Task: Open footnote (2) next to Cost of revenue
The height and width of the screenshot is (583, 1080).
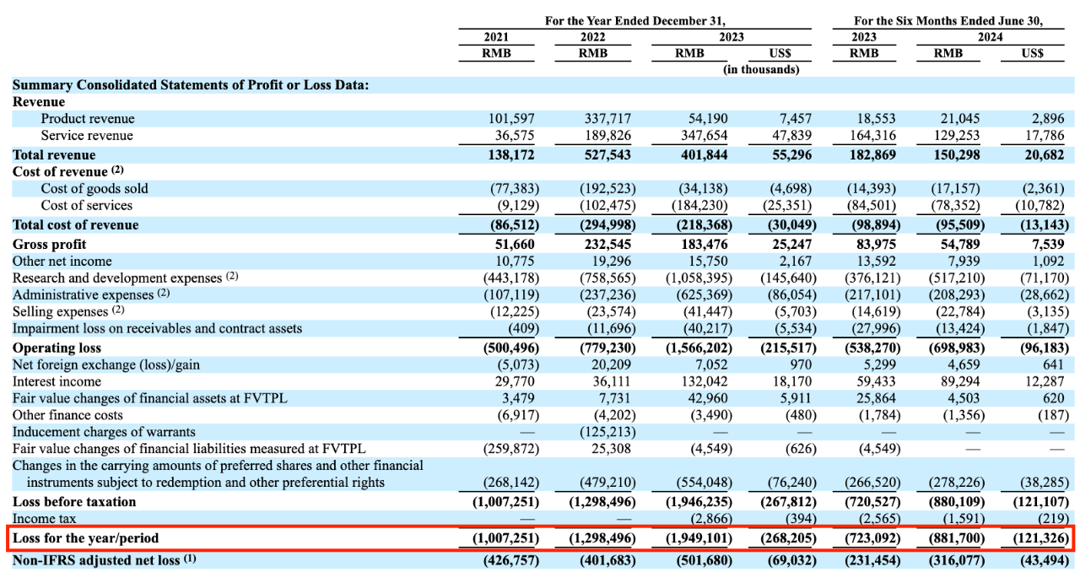Action: tap(117, 170)
